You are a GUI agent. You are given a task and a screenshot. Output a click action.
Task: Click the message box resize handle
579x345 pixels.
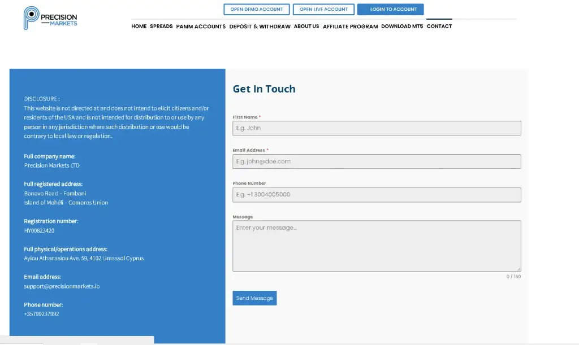coord(519,269)
